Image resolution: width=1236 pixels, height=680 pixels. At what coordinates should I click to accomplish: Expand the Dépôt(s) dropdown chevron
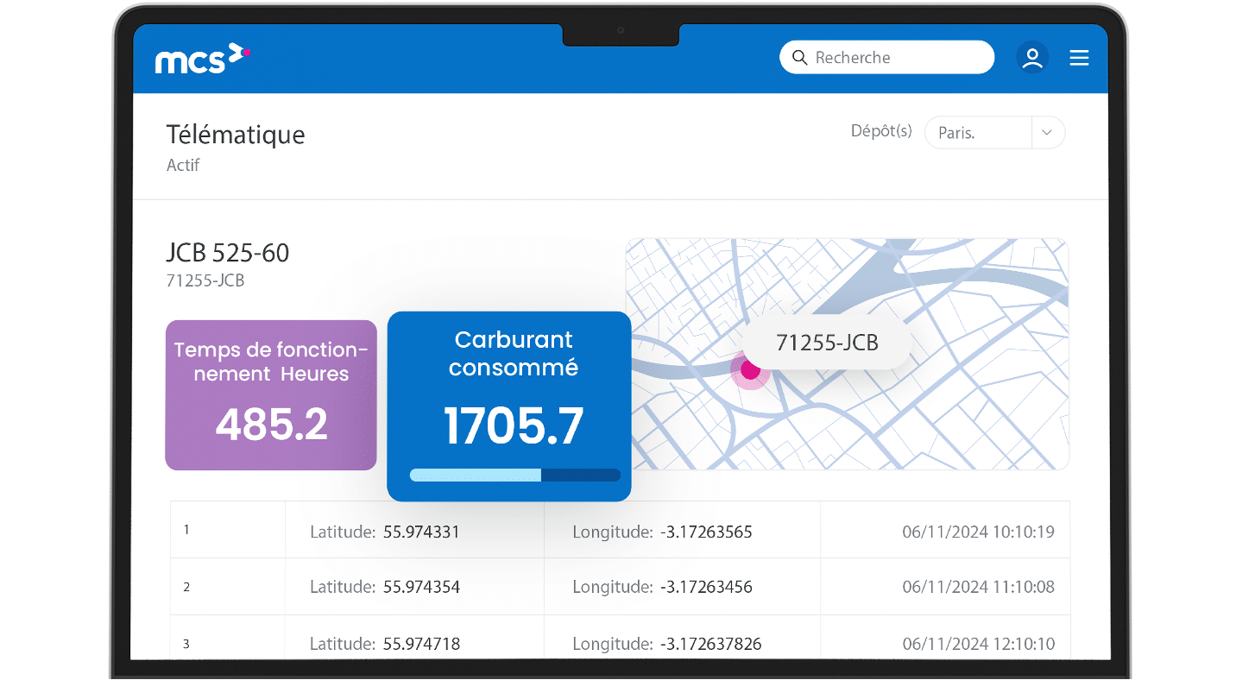coord(1047,133)
